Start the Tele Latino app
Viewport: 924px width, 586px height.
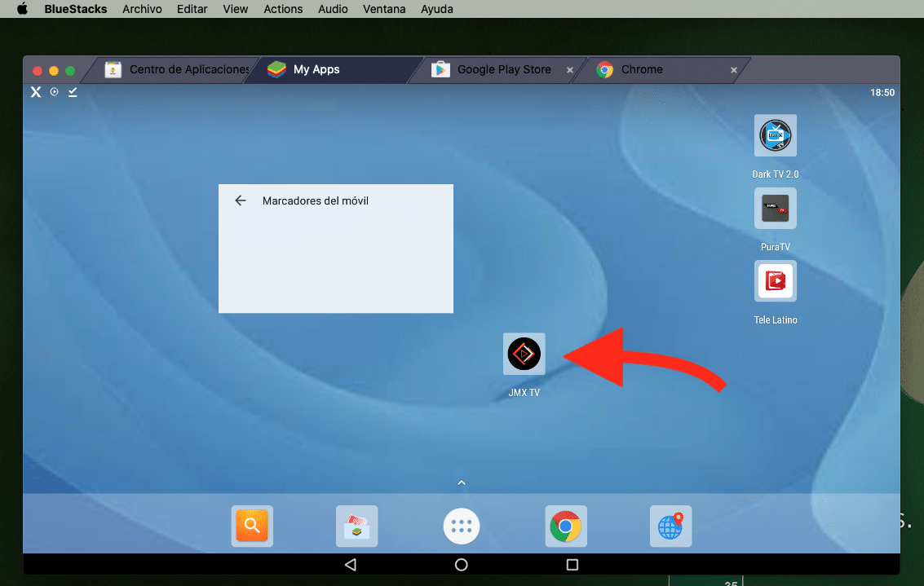click(775, 280)
